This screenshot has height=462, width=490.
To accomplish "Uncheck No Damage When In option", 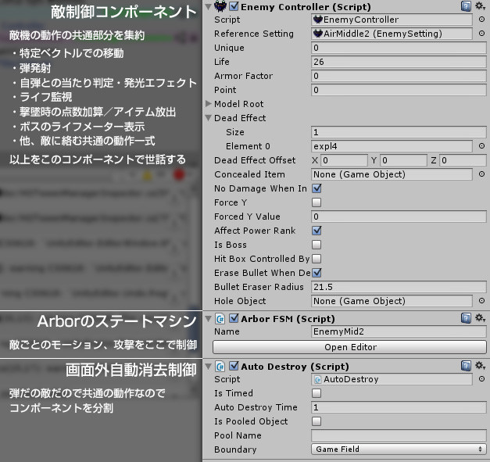I will pyautogui.click(x=317, y=188).
